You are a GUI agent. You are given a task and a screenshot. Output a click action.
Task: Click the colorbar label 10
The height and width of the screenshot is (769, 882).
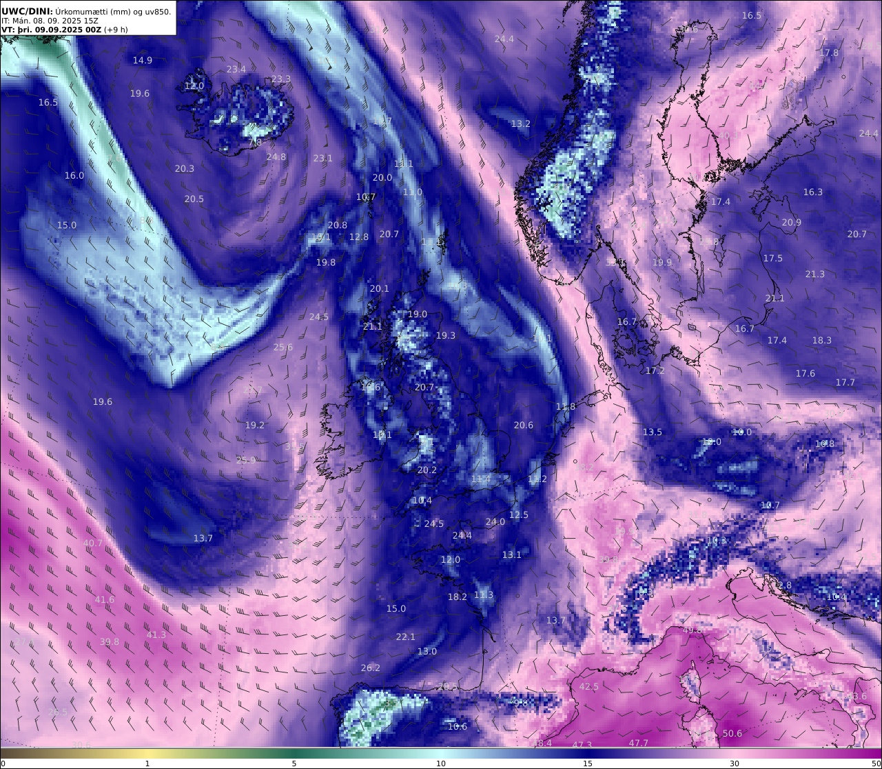coord(441,763)
